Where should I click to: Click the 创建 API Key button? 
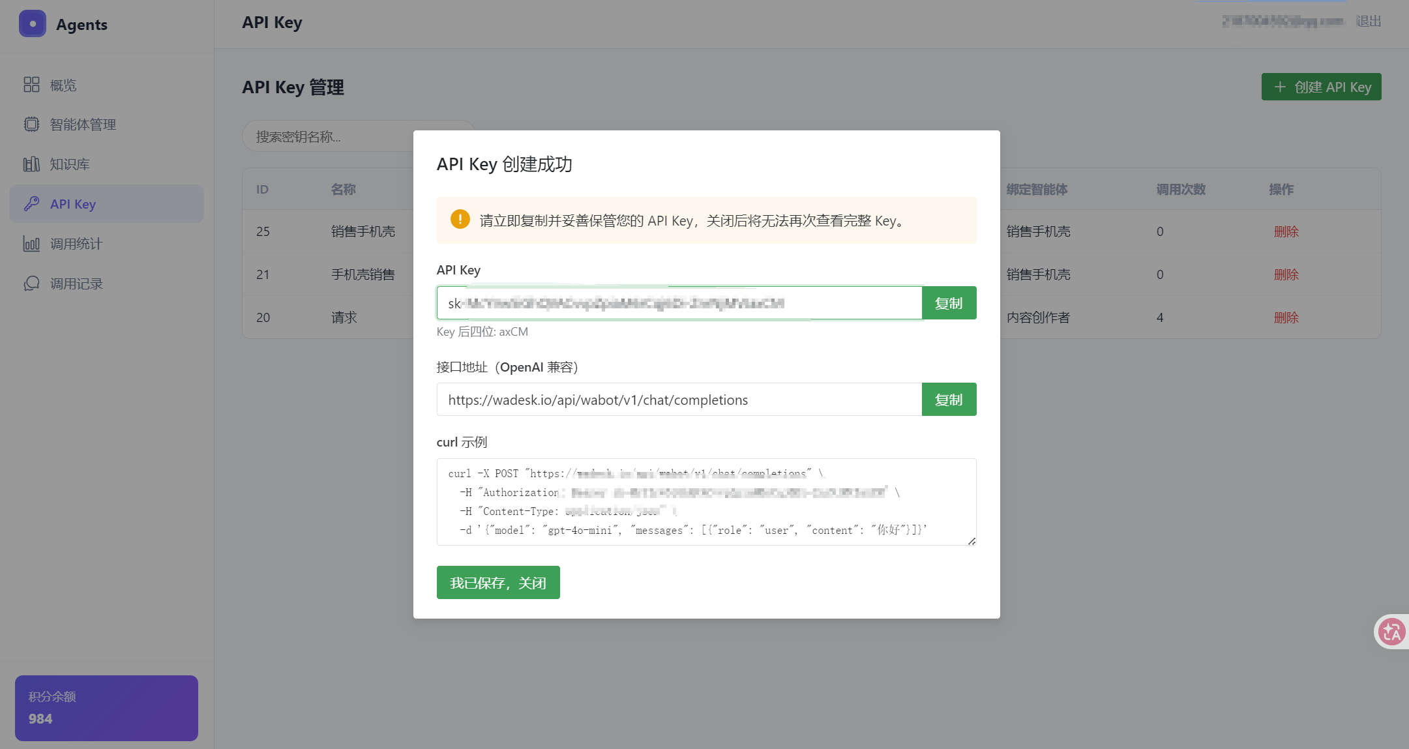pos(1321,87)
